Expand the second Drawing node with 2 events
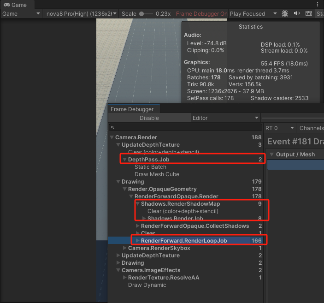 (118, 263)
